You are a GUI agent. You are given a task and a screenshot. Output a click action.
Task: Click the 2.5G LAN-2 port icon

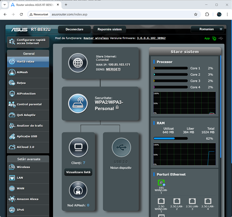tap(177, 201)
